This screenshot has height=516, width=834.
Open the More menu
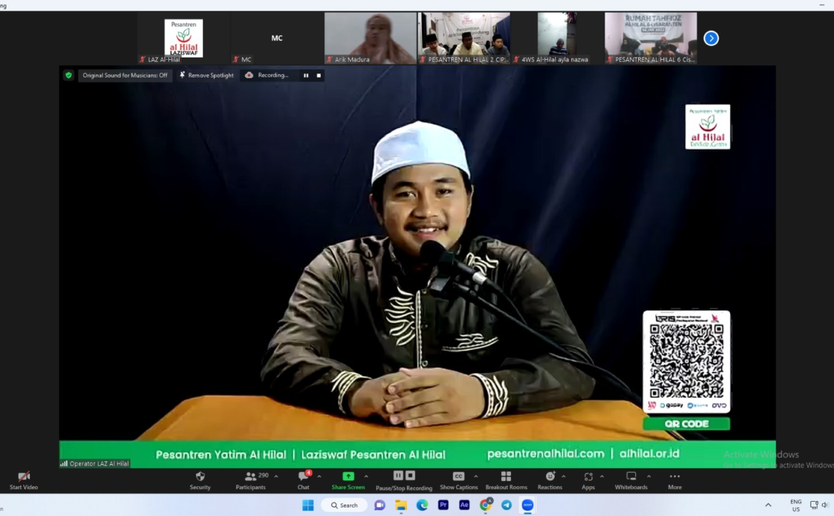(x=674, y=476)
